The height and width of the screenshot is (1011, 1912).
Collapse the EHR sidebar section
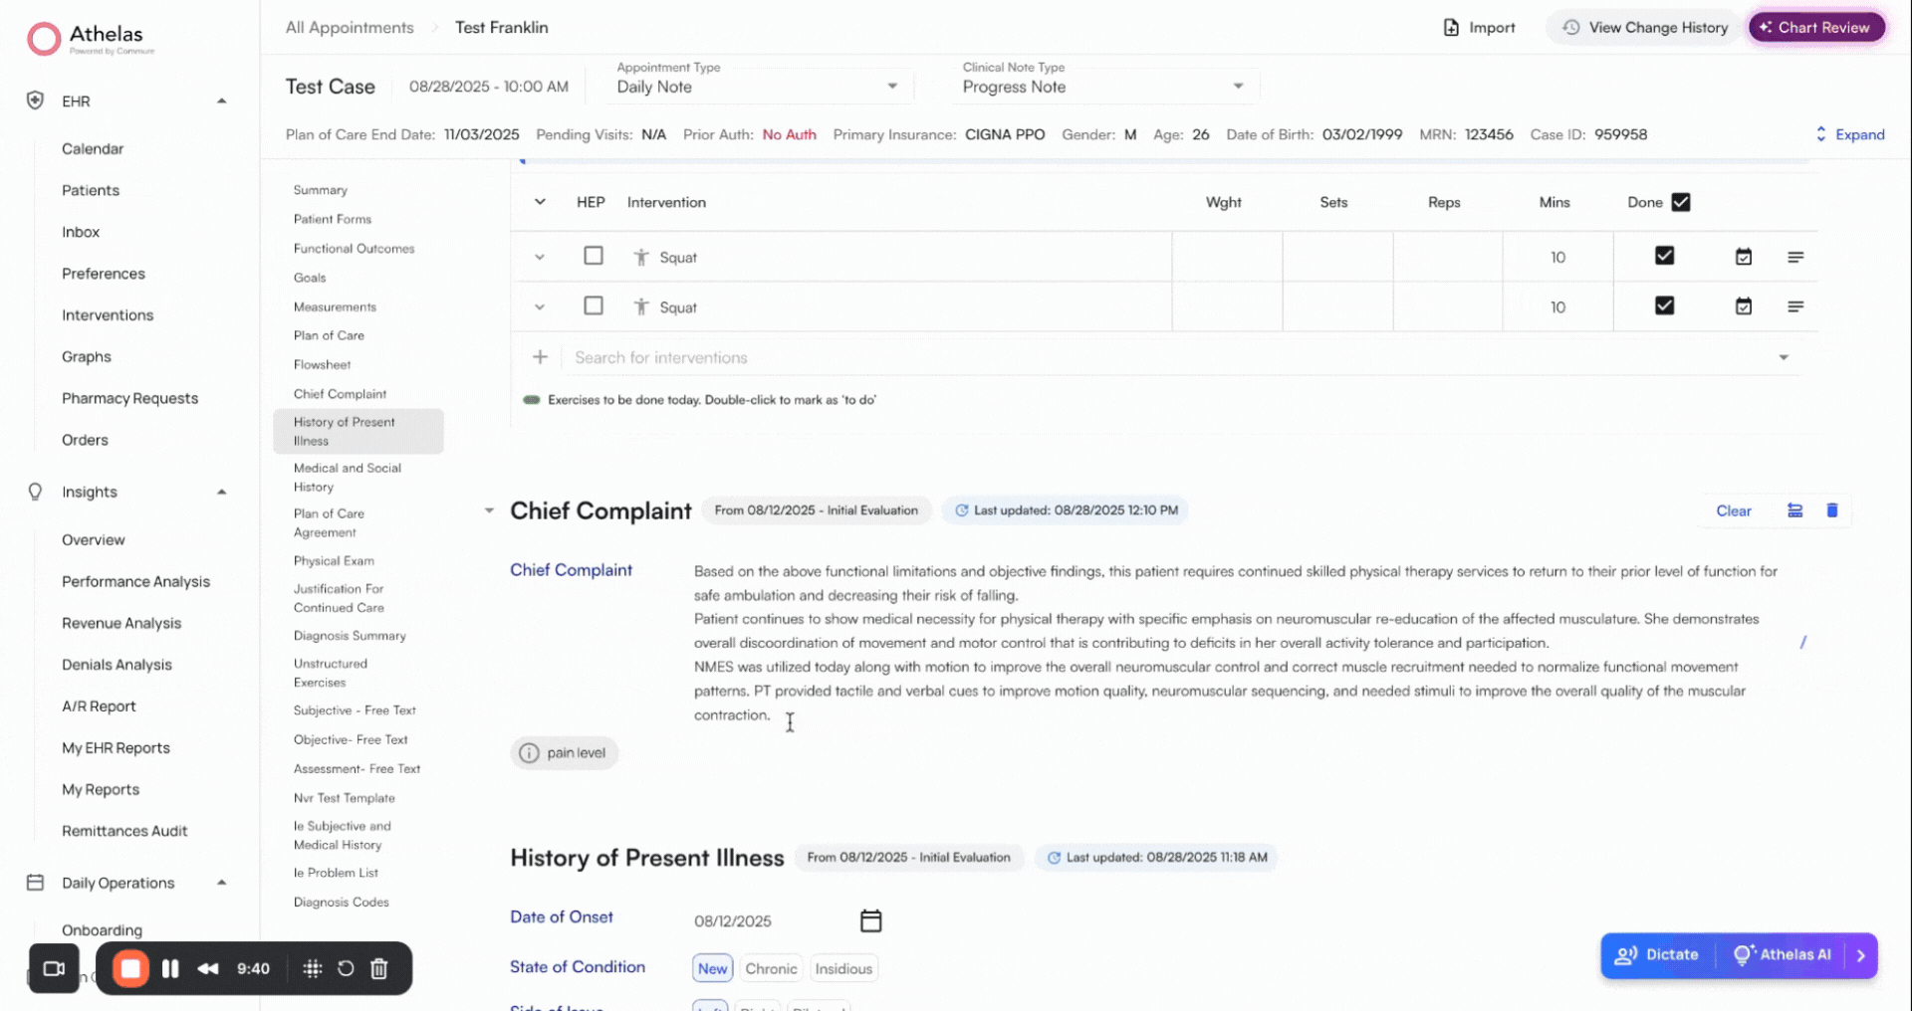point(221,101)
